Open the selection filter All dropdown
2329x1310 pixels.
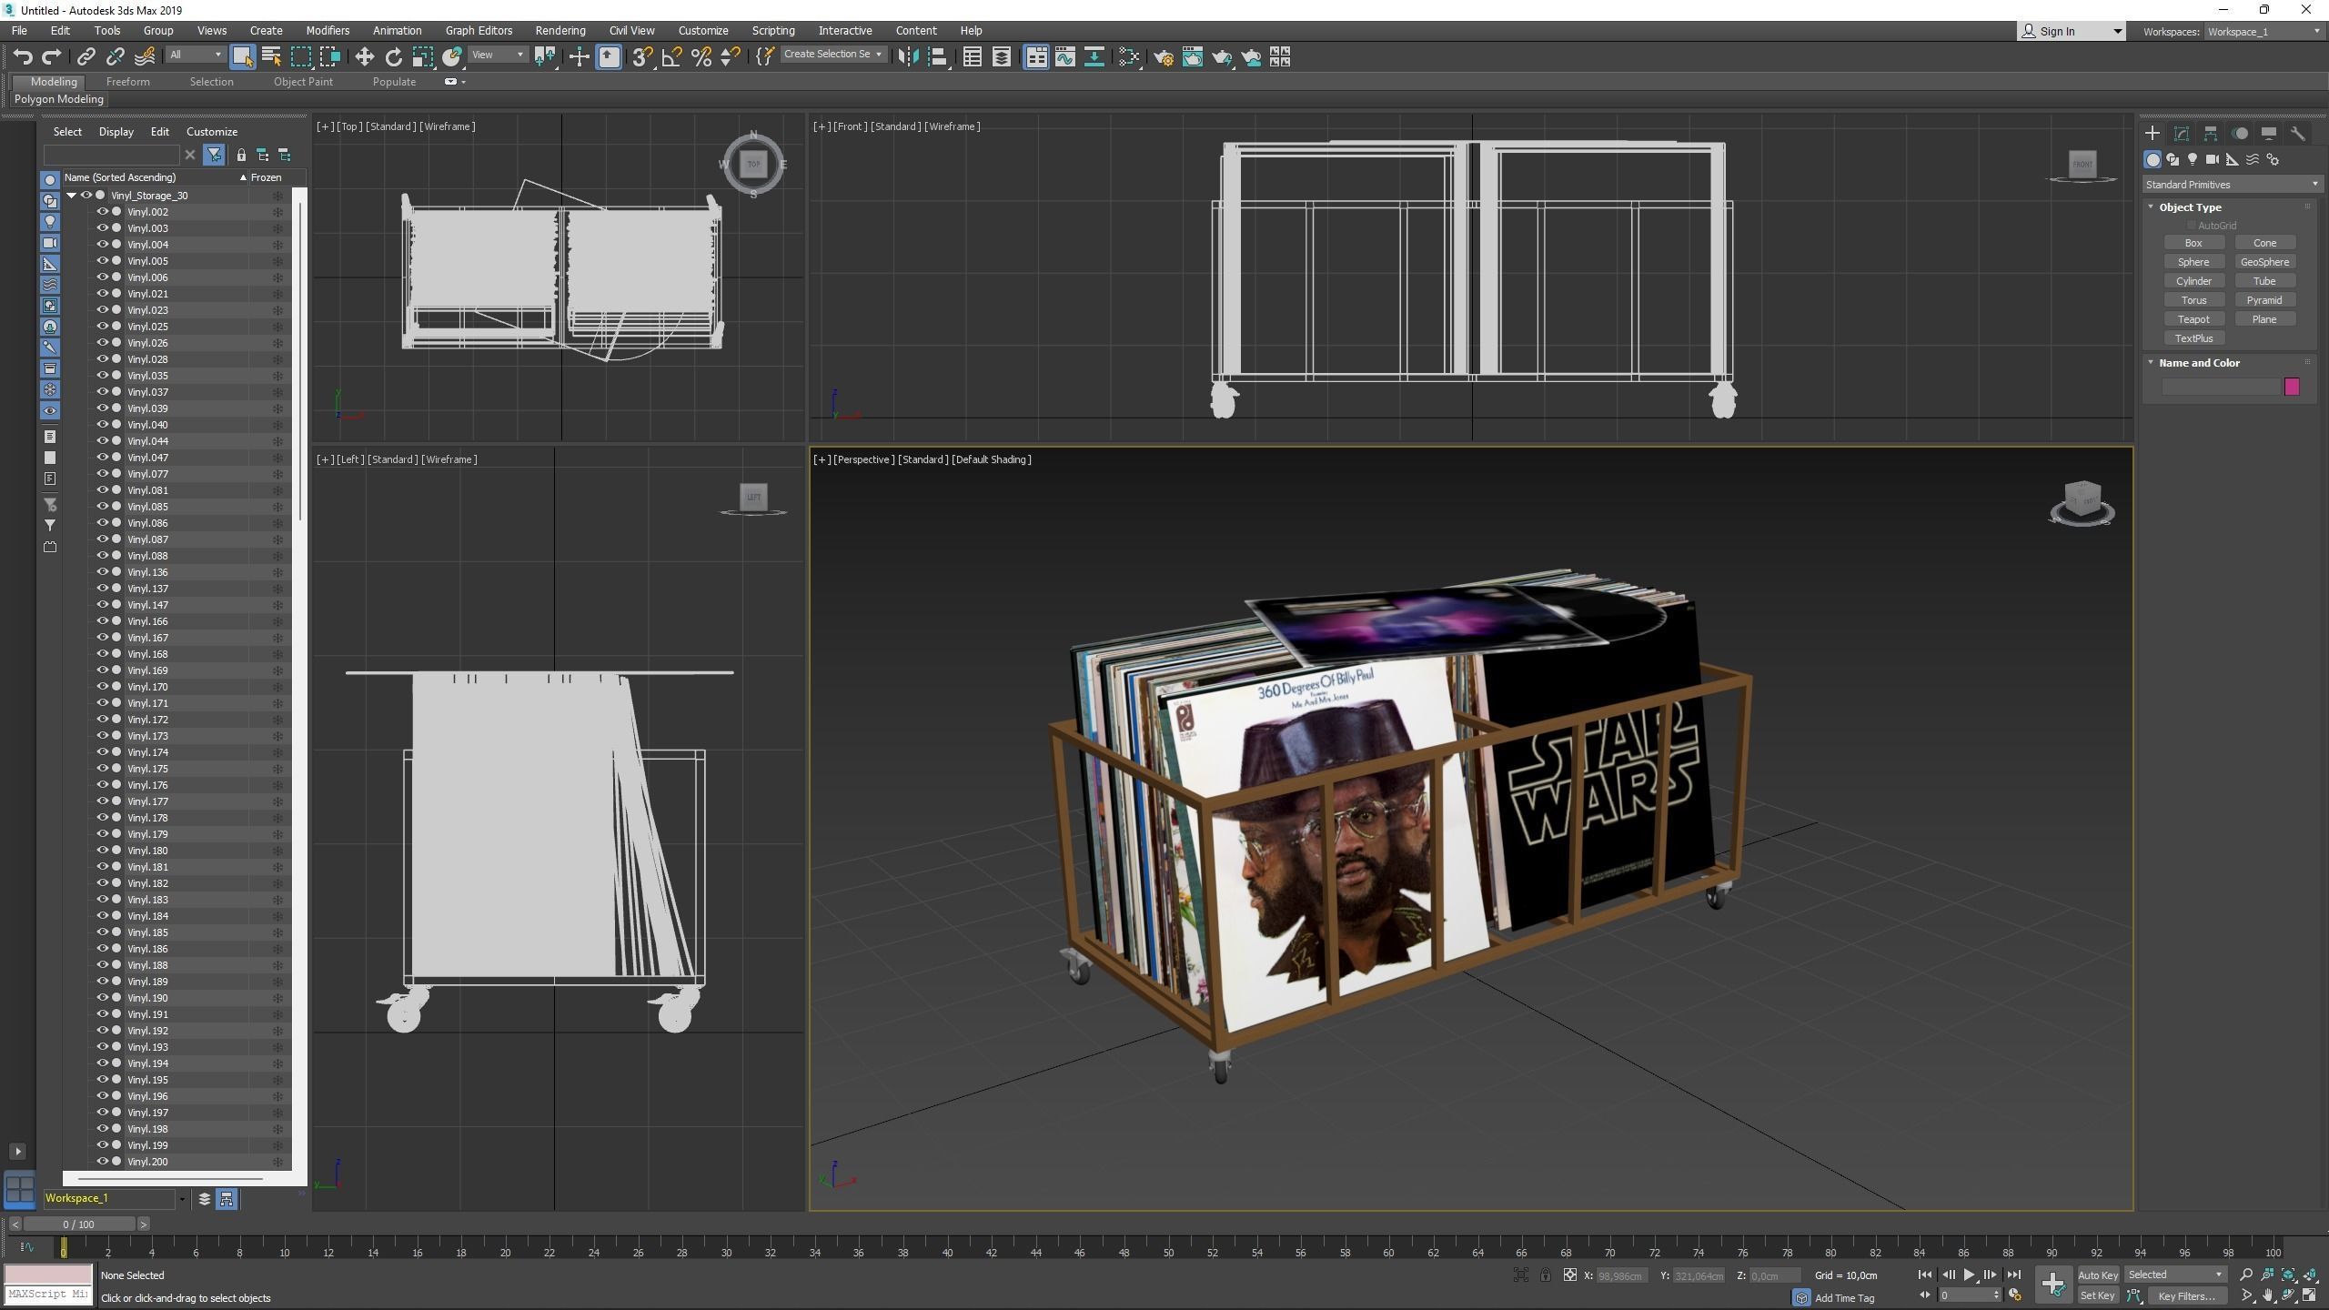[195, 55]
